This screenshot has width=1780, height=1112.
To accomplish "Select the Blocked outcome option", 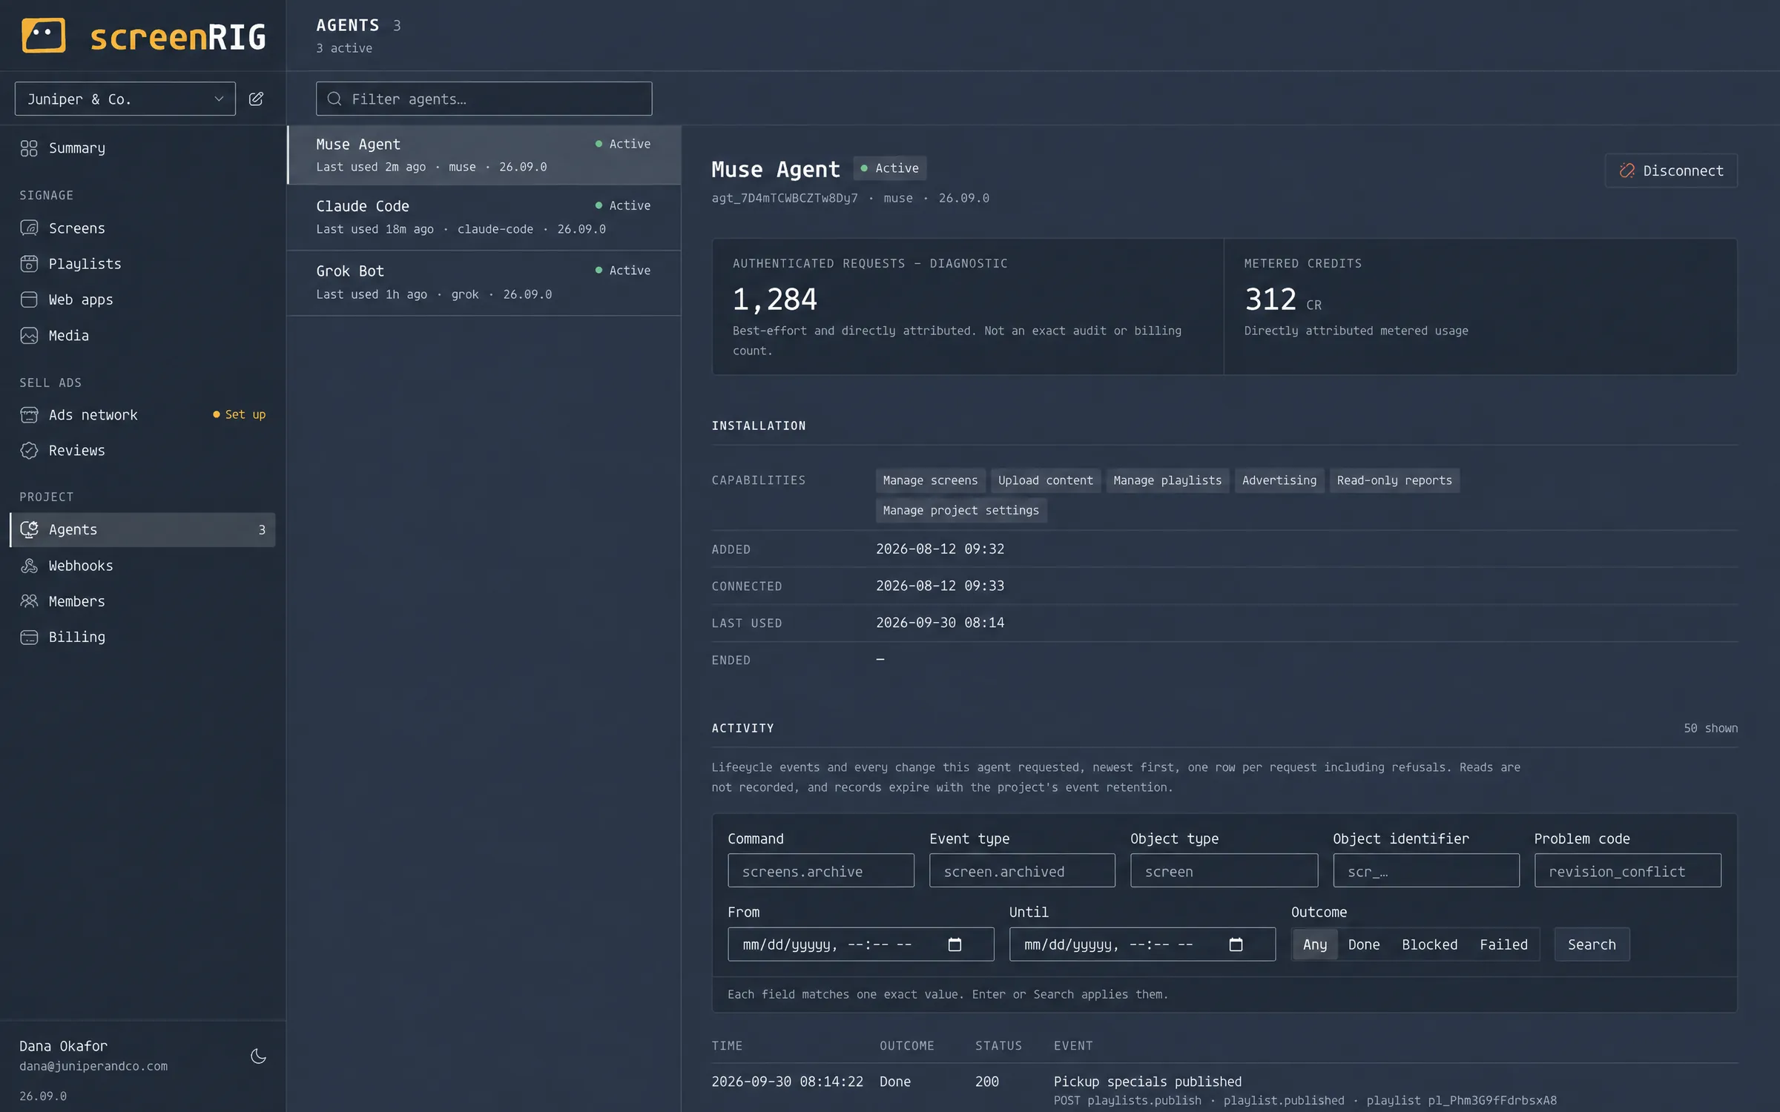I will pos(1429,944).
